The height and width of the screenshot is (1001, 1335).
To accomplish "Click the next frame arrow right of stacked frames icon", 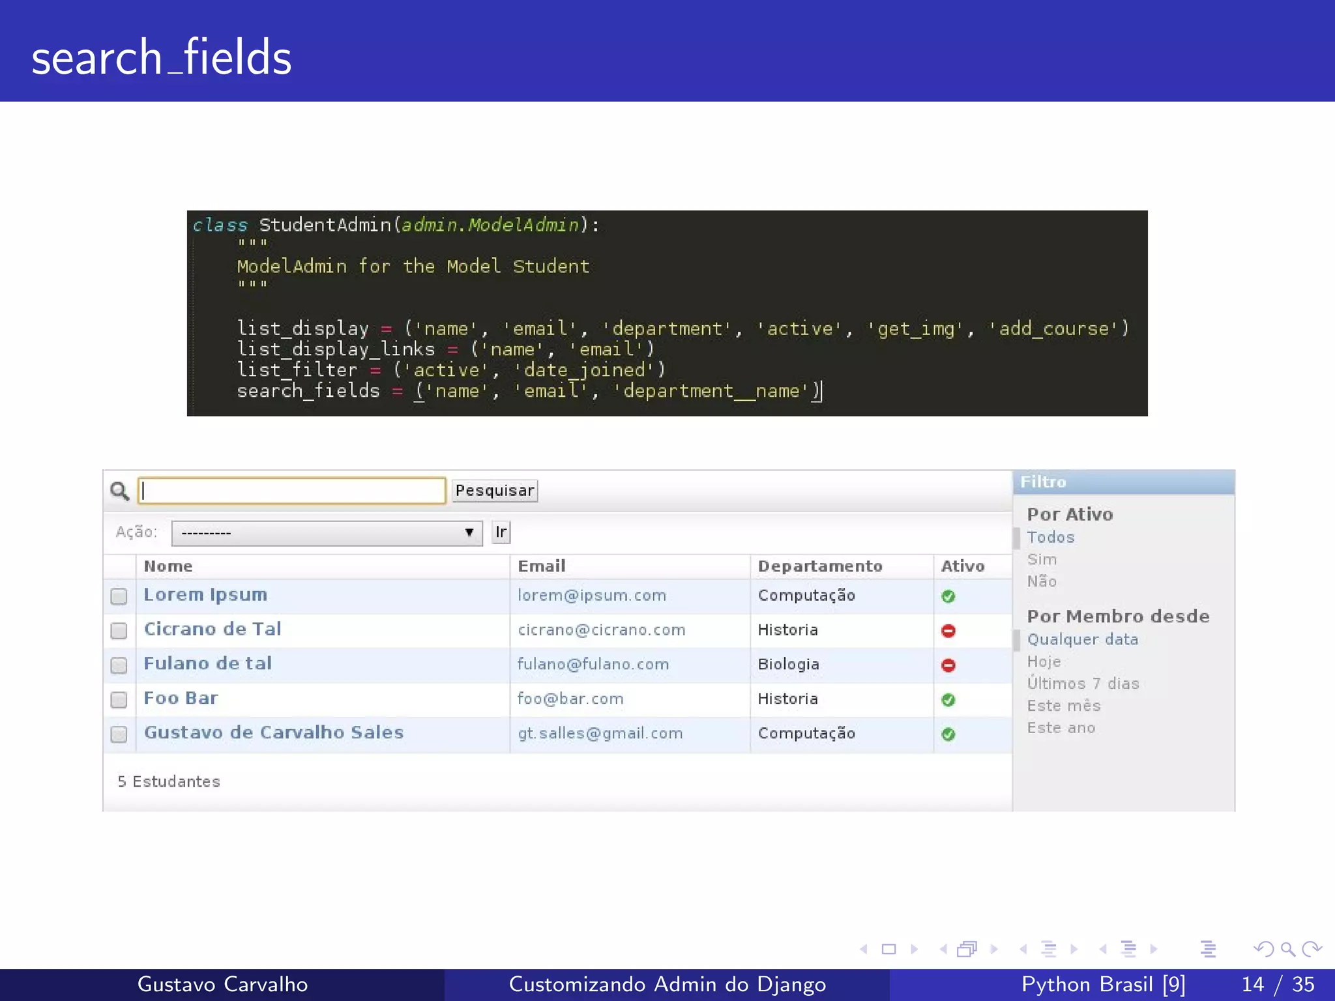I will pos(993,950).
